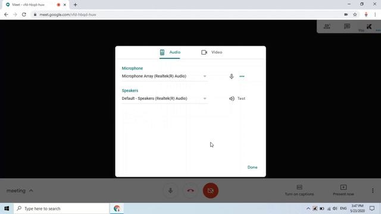
Task: Bookmark this page with the star
Action: point(355,14)
